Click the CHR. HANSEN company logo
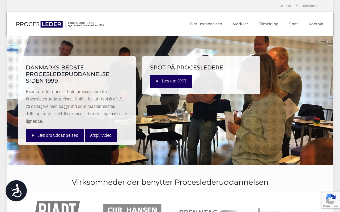This screenshot has height=212, width=340. 132,208
